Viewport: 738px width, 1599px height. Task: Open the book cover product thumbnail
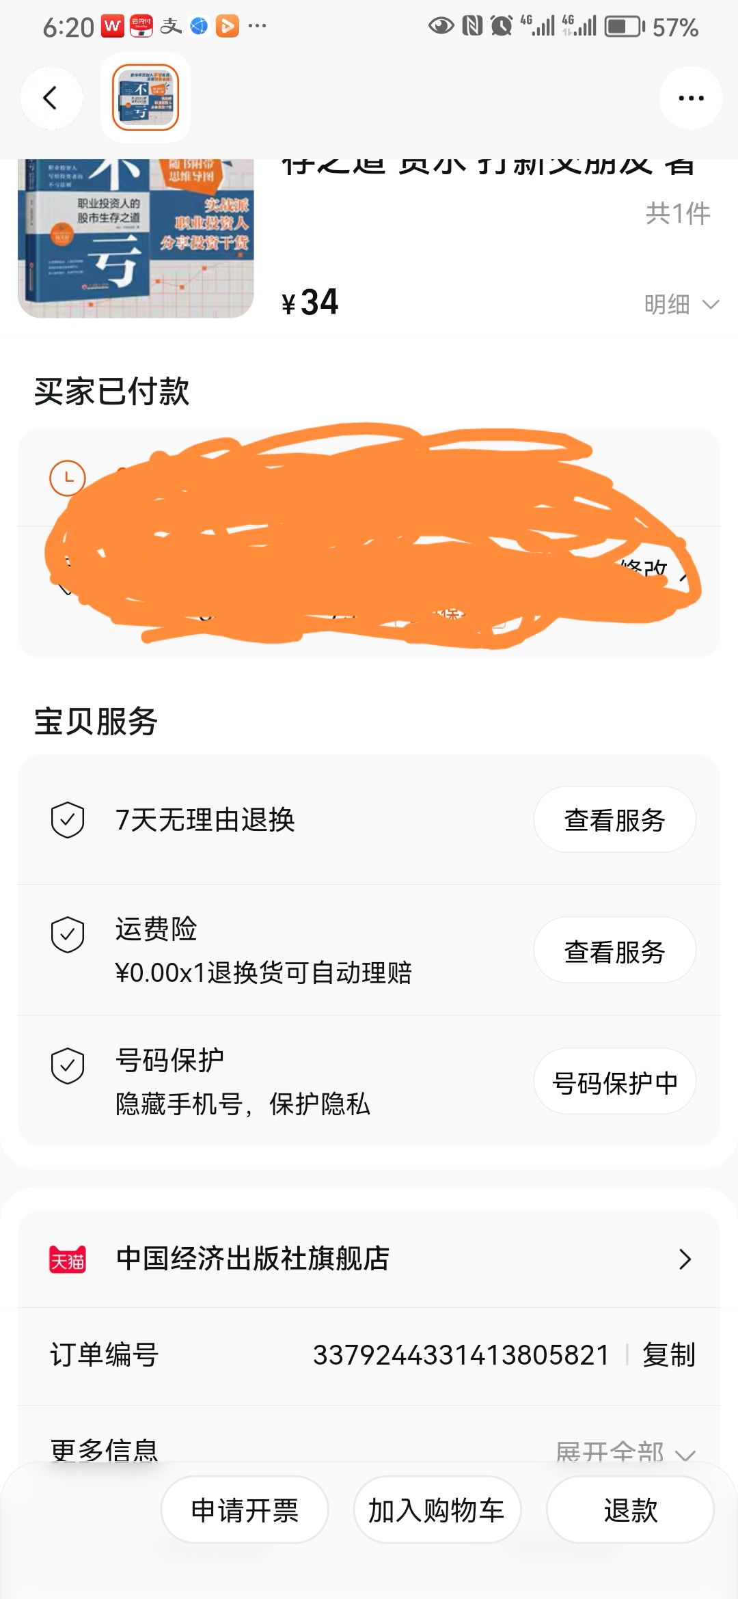[135, 238]
